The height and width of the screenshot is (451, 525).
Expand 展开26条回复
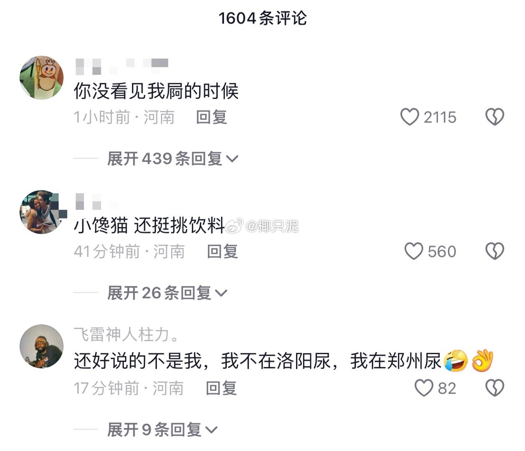coord(167,293)
